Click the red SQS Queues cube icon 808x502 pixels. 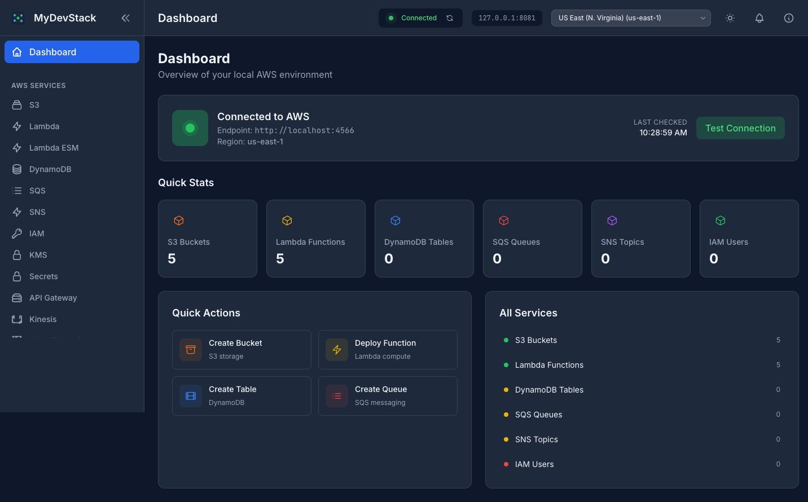coord(504,221)
